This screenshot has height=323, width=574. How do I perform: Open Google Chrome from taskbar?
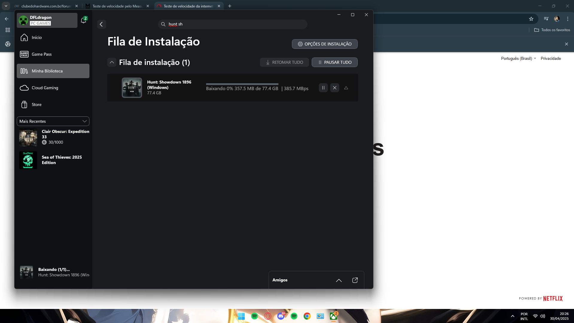point(307,316)
